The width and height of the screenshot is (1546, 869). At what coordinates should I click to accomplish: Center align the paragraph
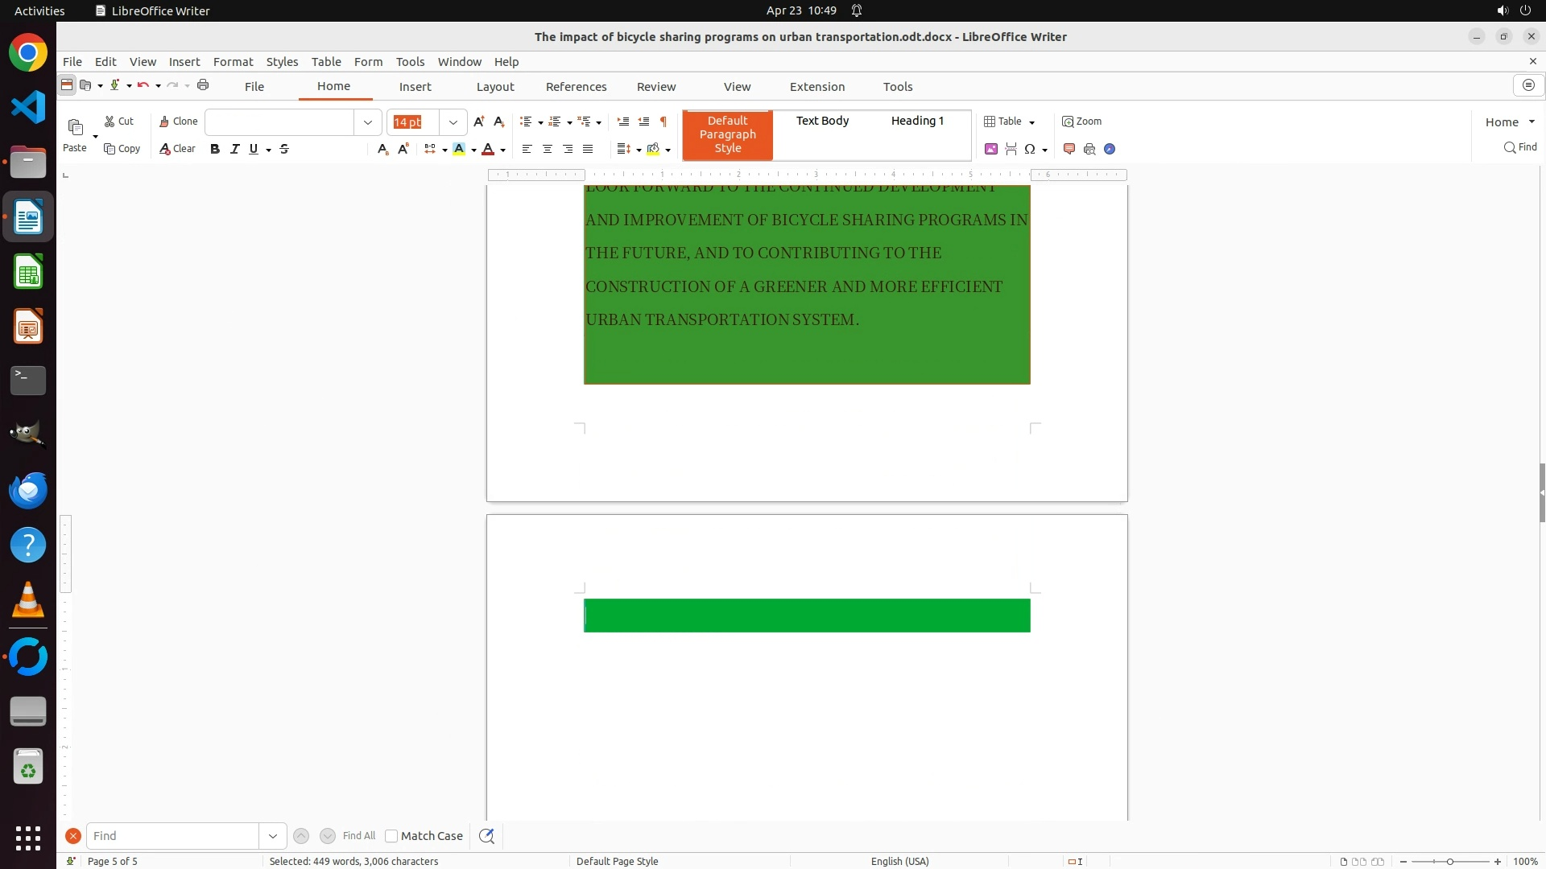tap(548, 149)
